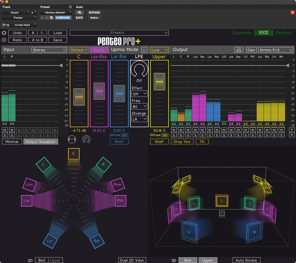
Task: Toggle the 3D Bed layer
Action: click(x=188, y=260)
